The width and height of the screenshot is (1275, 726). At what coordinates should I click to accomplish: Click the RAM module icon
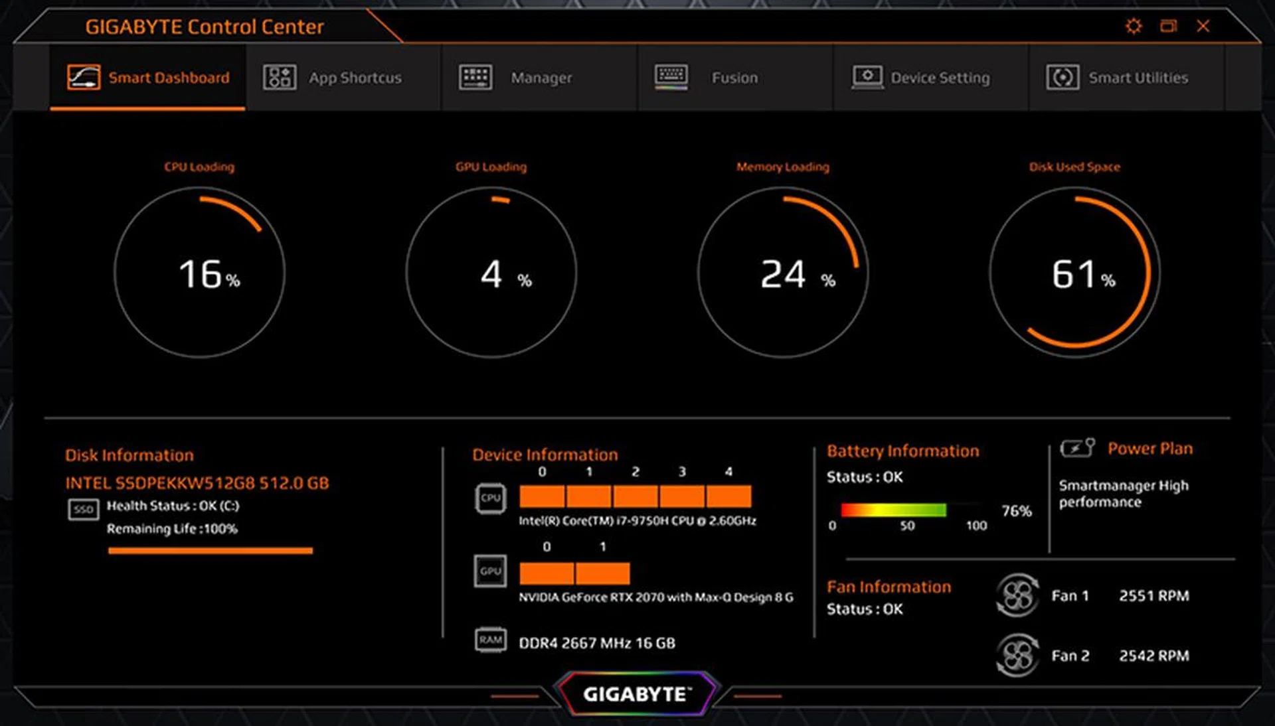pos(490,640)
